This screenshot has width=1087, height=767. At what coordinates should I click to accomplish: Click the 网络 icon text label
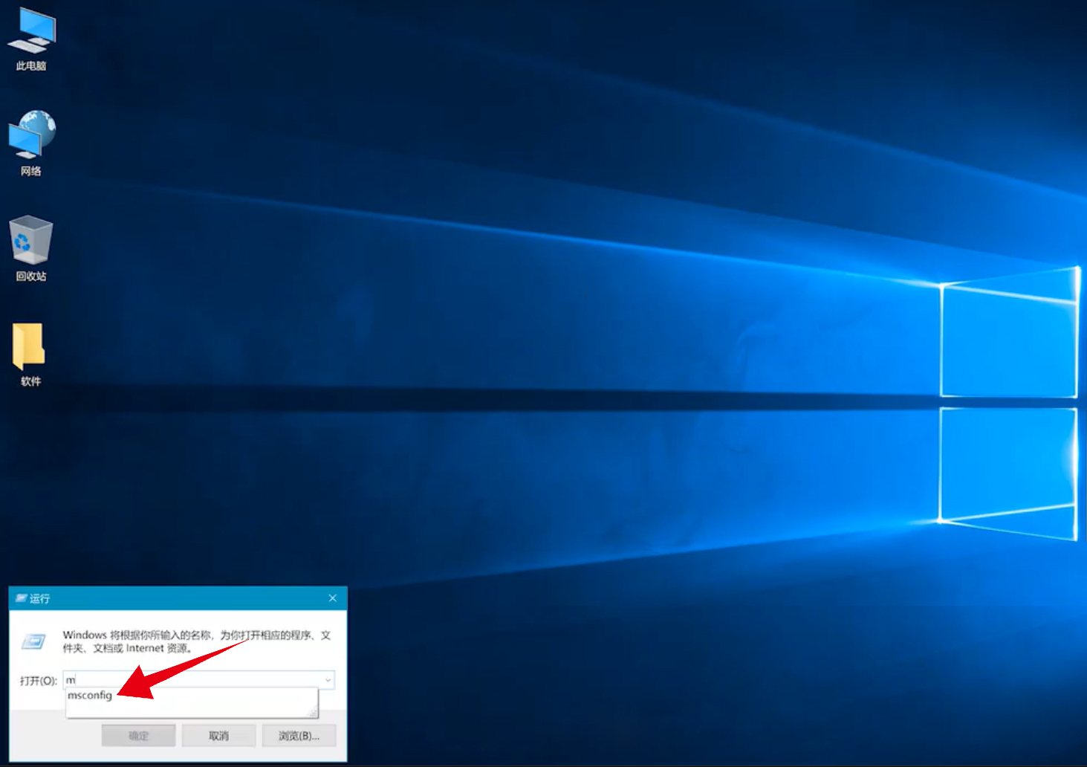point(31,172)
